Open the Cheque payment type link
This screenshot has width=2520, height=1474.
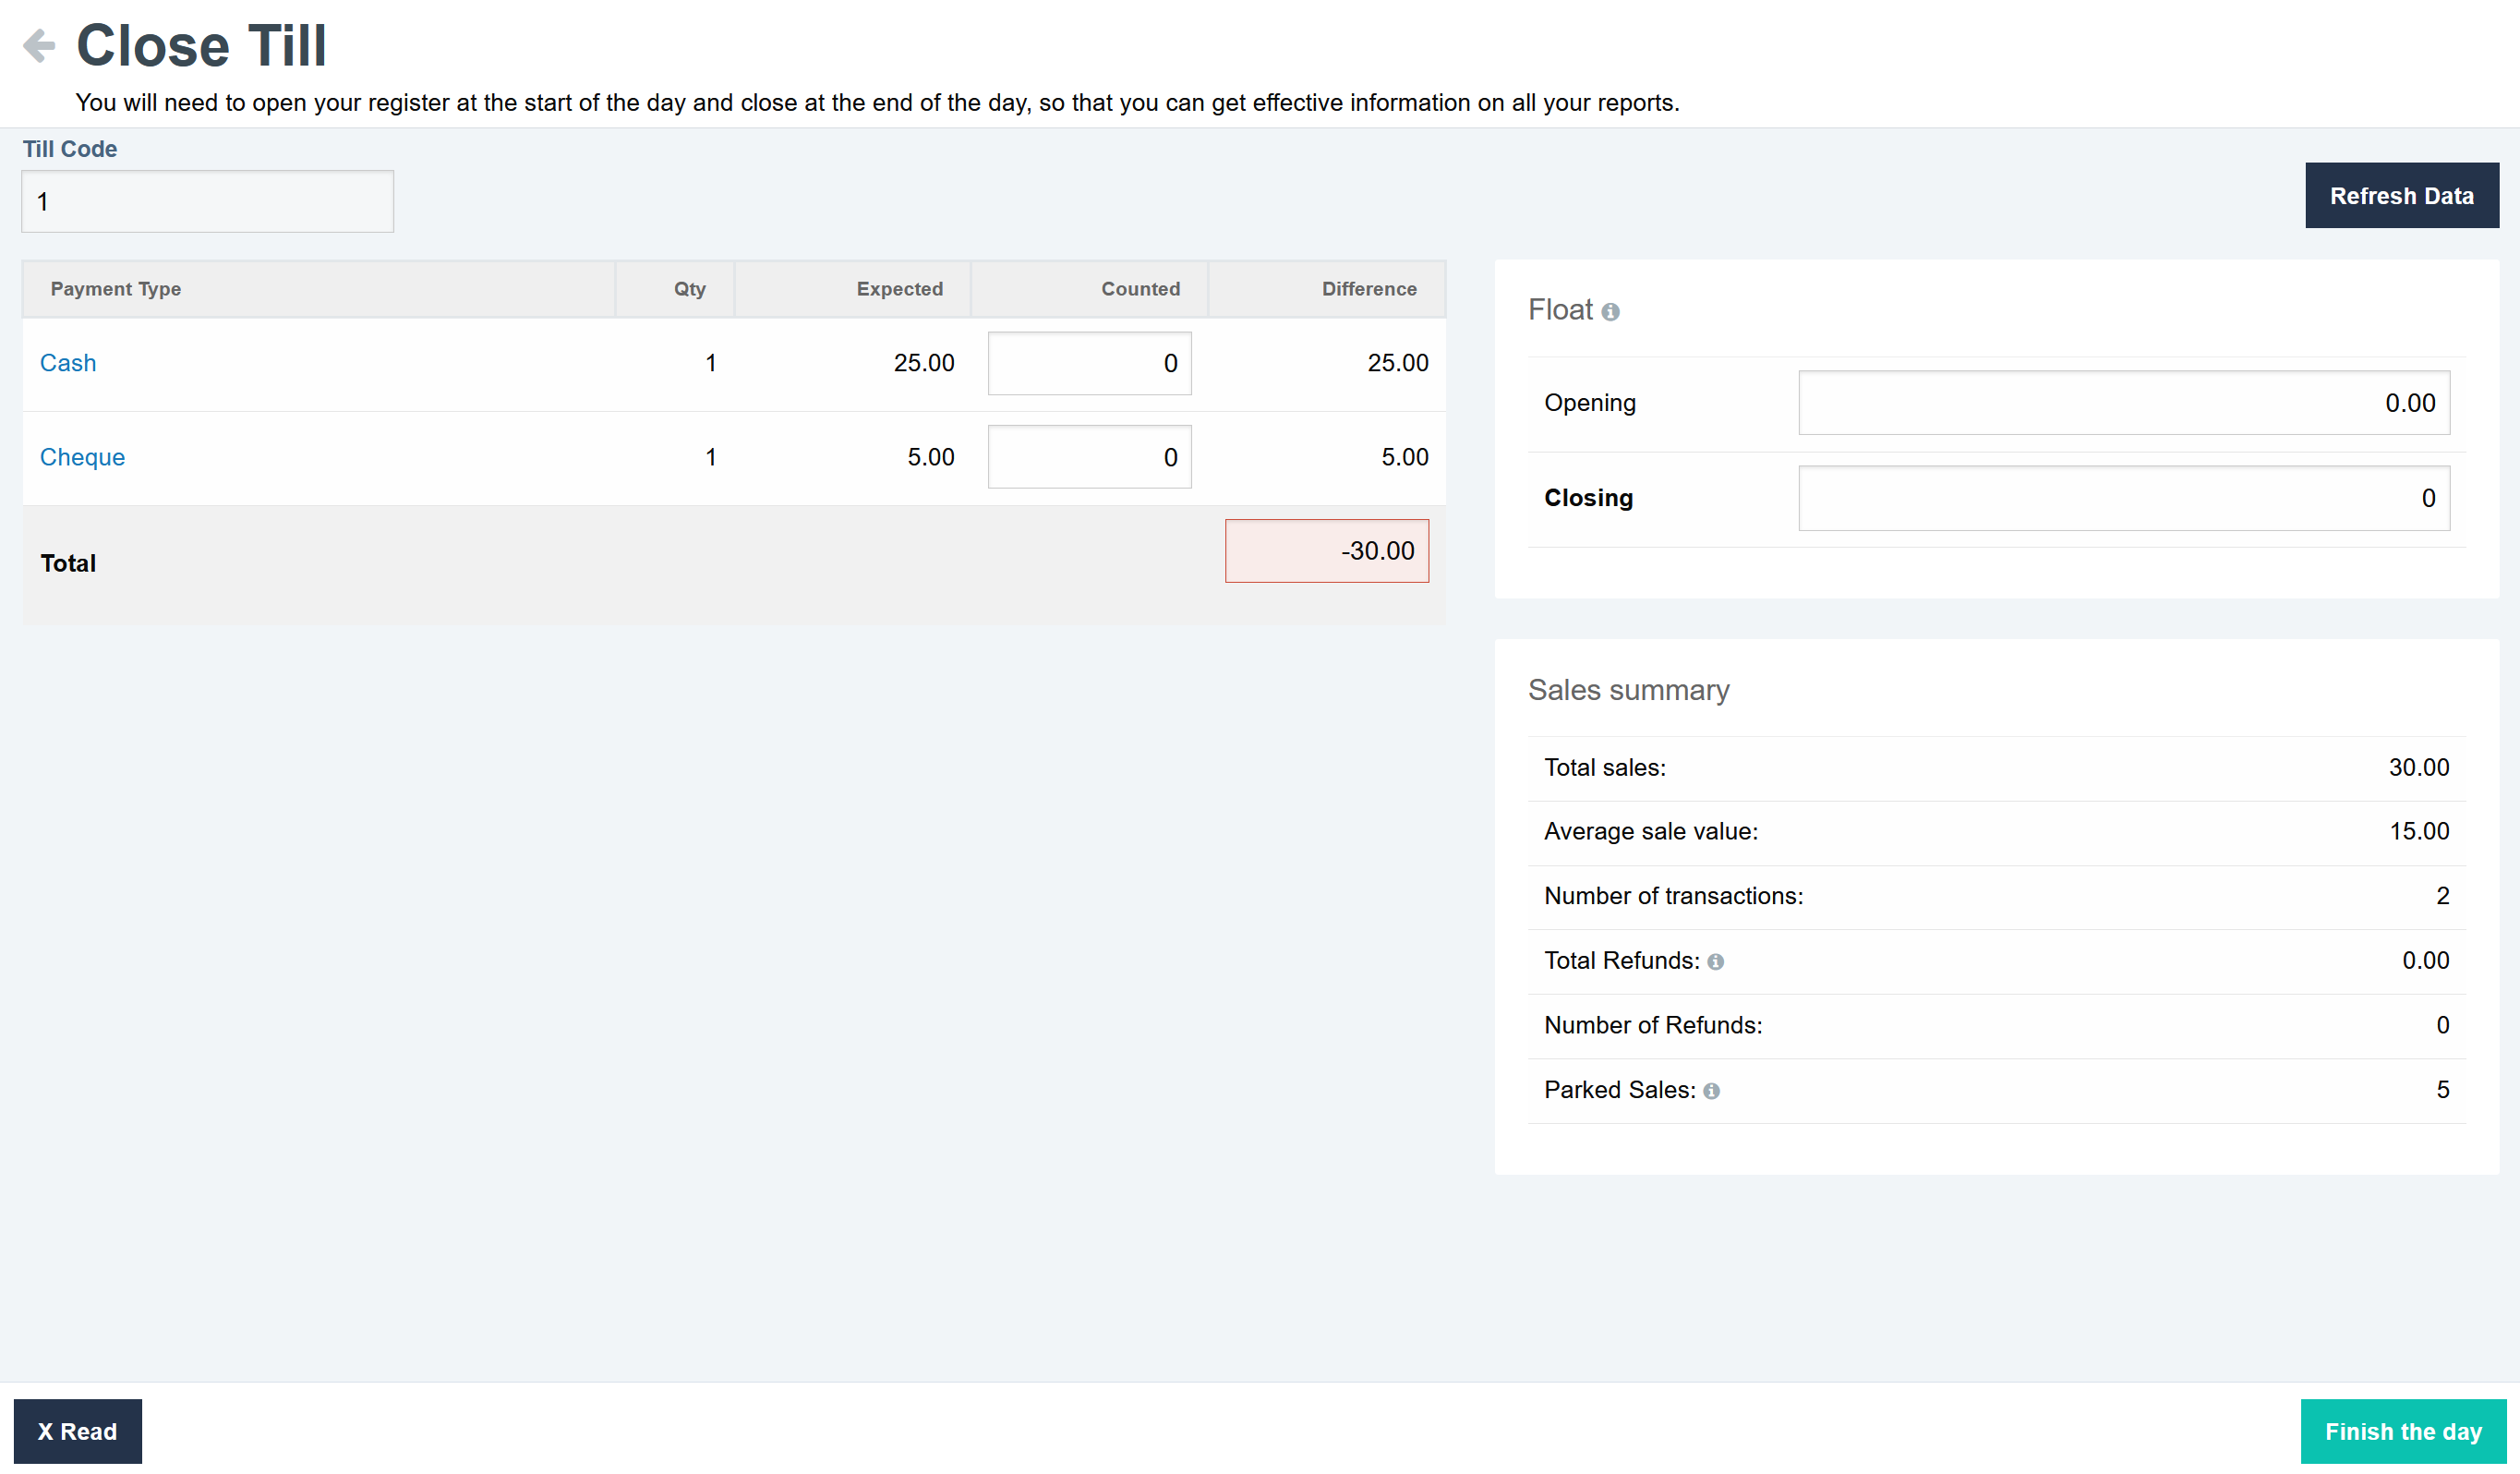[x=82, y=457]
